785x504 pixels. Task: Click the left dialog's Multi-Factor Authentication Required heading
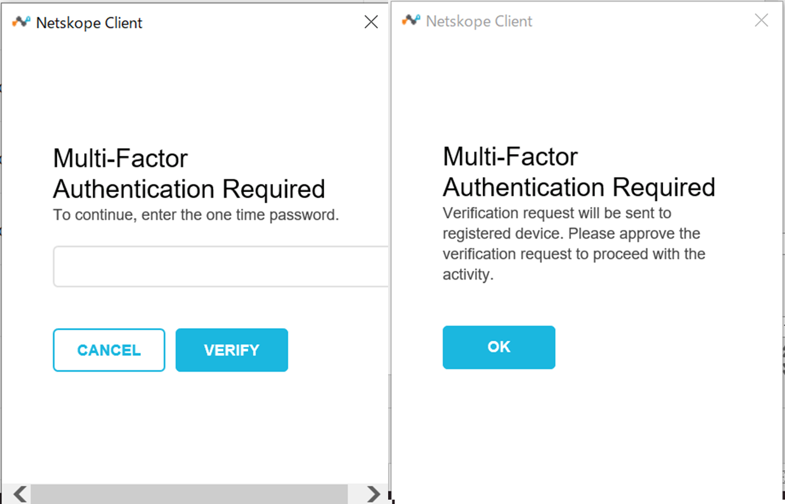pyautogui.click(x=188, y=174)
